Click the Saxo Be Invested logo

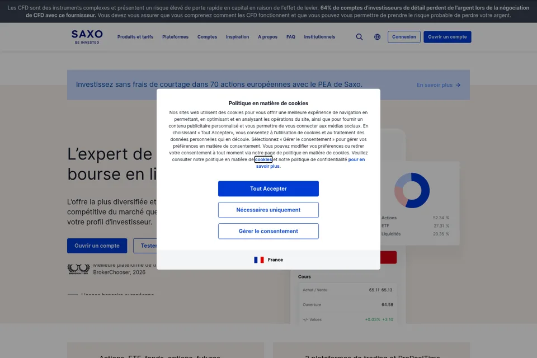click(x=87, y=37)
